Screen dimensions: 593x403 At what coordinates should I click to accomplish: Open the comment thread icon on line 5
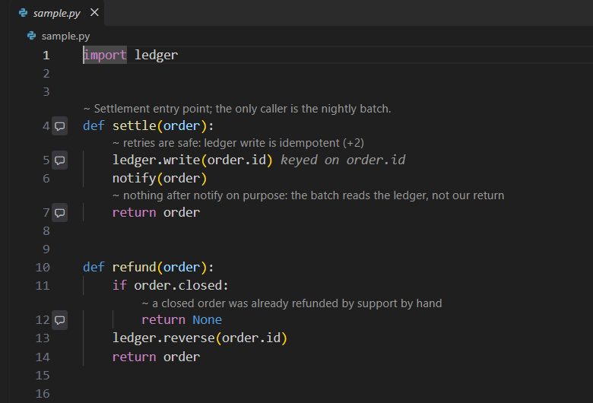click(x=60, y=160)
